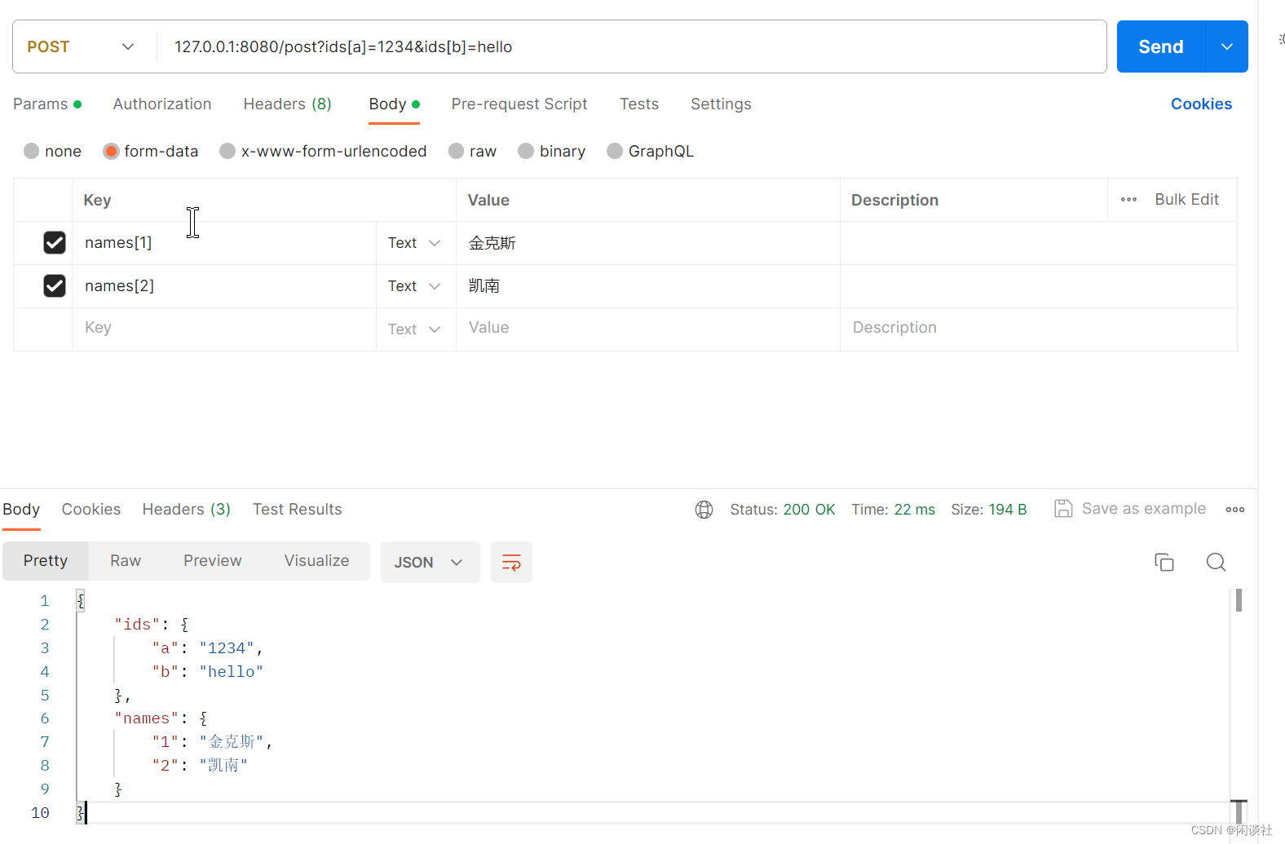The width and height of the screenshot is (1285, 844).
Task: Select the request Body tab
Action: pyautogui.click(x=394, y=104)
